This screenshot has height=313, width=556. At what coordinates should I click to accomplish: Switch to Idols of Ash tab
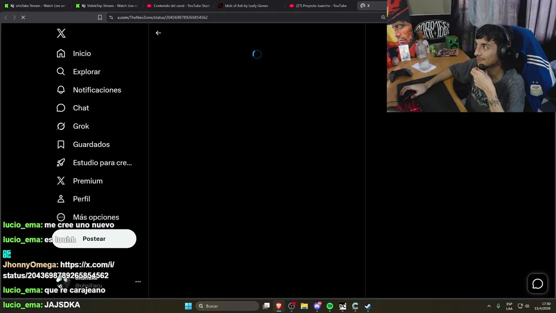pos(250,6)
